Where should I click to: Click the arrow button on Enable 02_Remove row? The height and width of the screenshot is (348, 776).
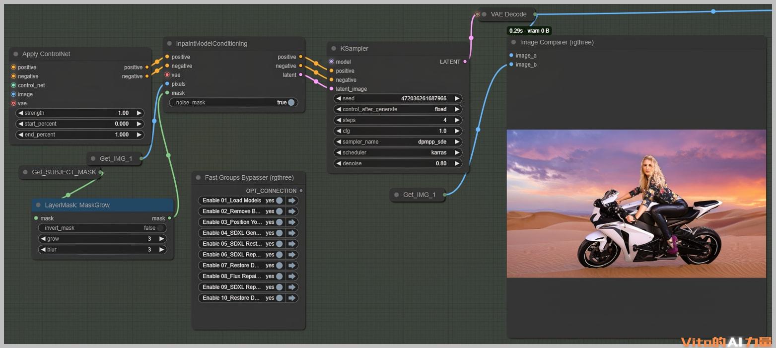292,211
